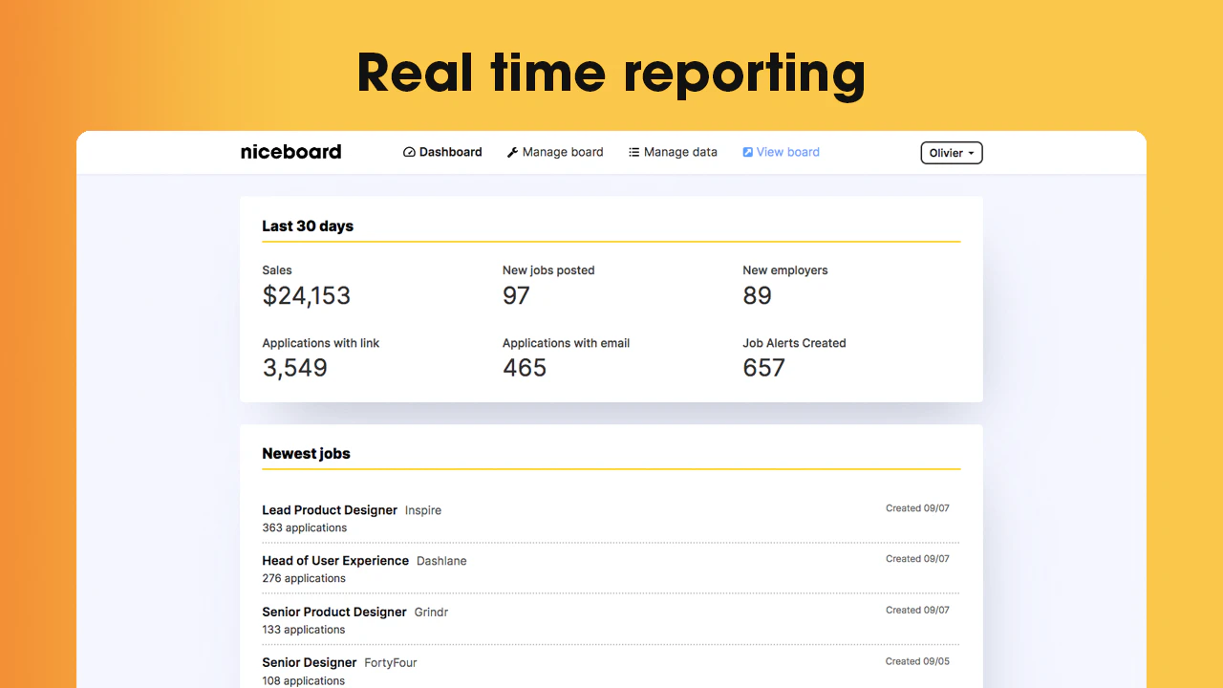Click the niceboard logo
1223x688 pixels.
coord(290,152)
